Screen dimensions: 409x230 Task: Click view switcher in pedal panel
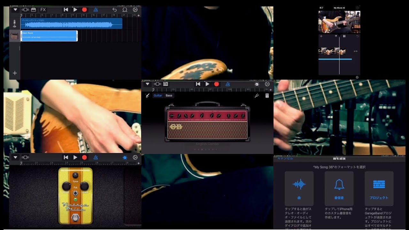click(x=25, y=157)
